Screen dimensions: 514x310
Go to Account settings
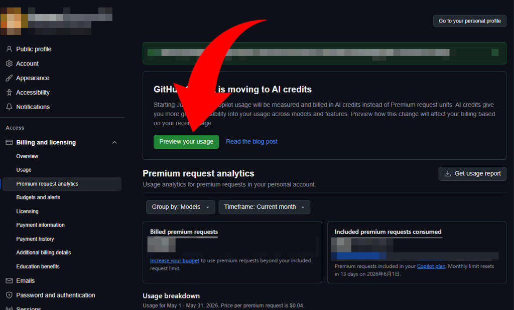click(x=27, y=64)
